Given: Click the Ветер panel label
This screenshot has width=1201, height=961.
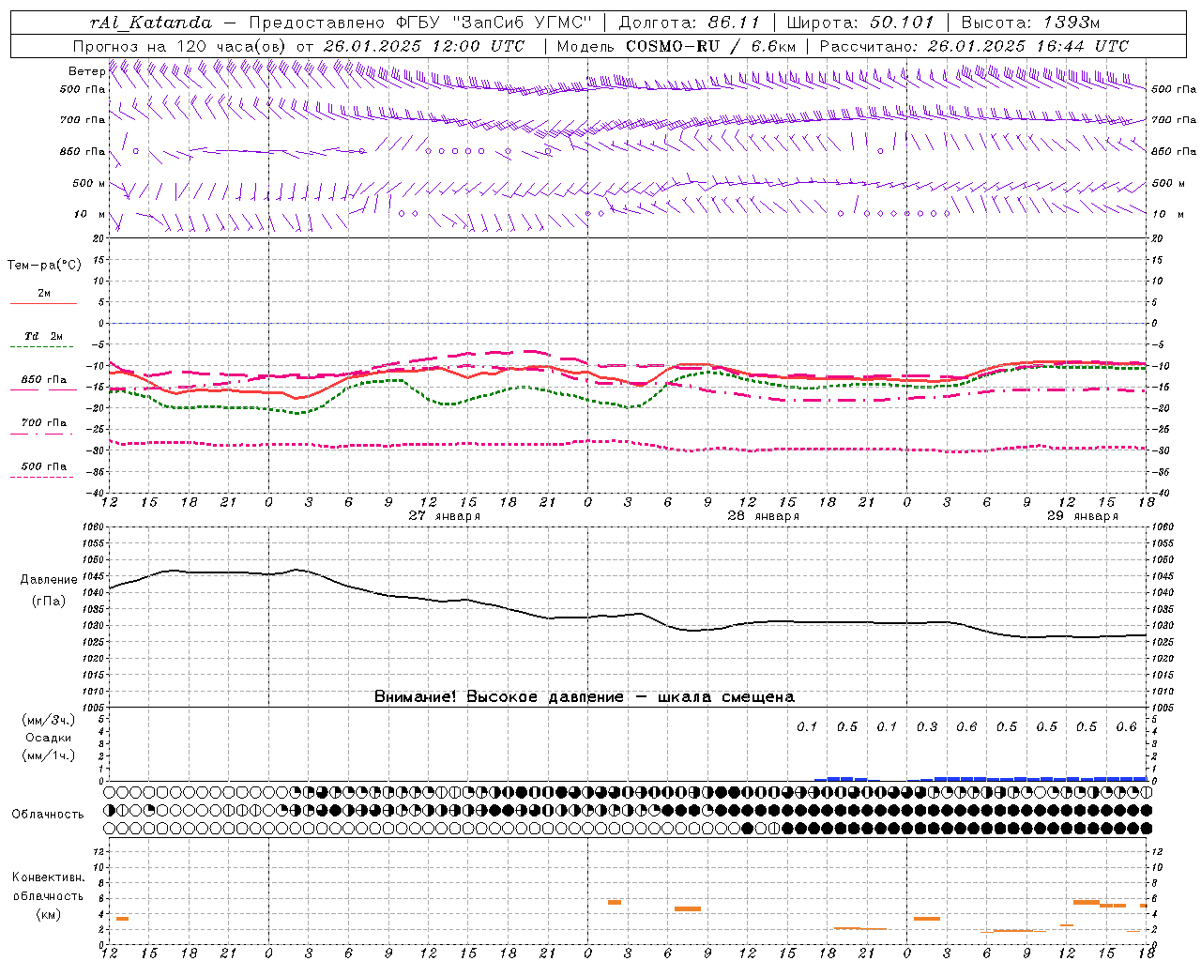Looking at the screenshot, I should click(86, 71).
